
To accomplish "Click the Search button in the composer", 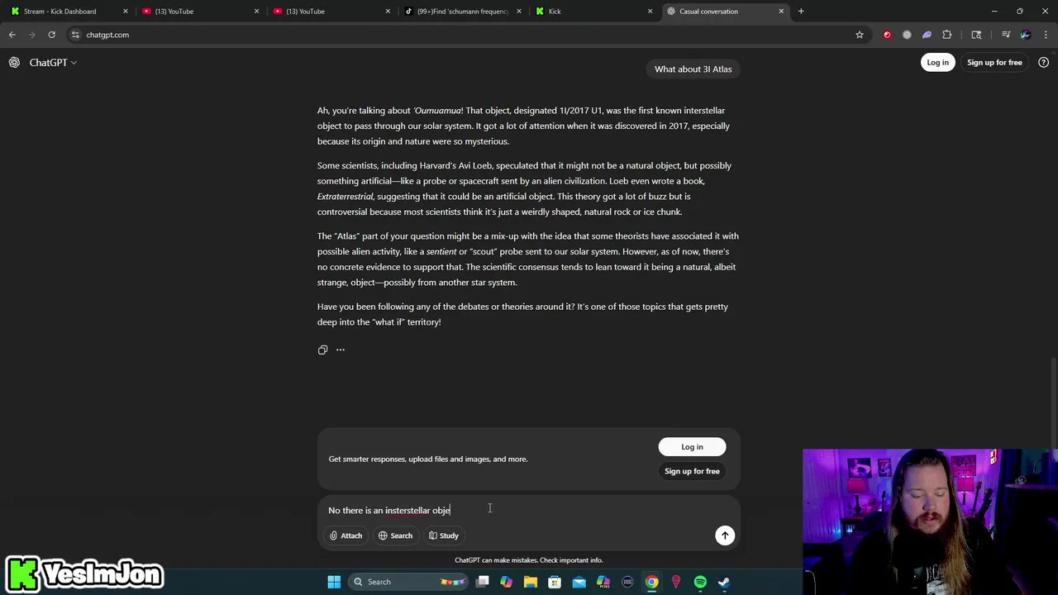I will 395,535.
